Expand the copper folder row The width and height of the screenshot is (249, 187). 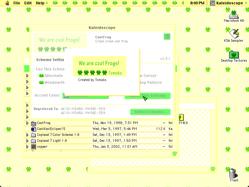click(27, 146)
